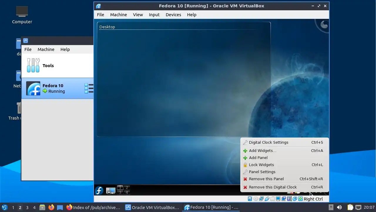376x212 pixels.
Task: Open Machine menu in VirtualBox Manager window
Action: tap(46, 49)
